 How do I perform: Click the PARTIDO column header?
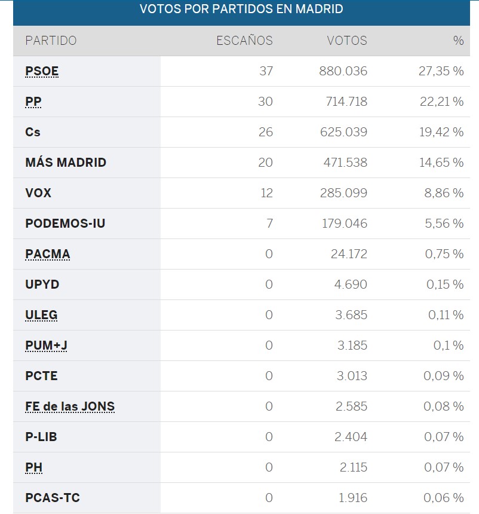[x=51, y=41]
